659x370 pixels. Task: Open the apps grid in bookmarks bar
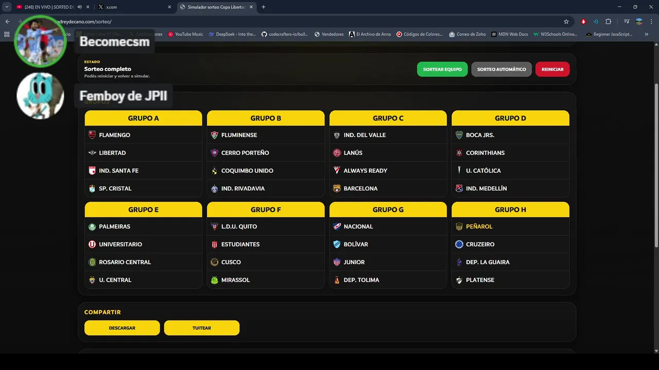coord(7,34)
